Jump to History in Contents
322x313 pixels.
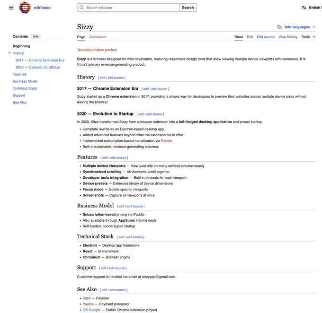coord(18,53)
